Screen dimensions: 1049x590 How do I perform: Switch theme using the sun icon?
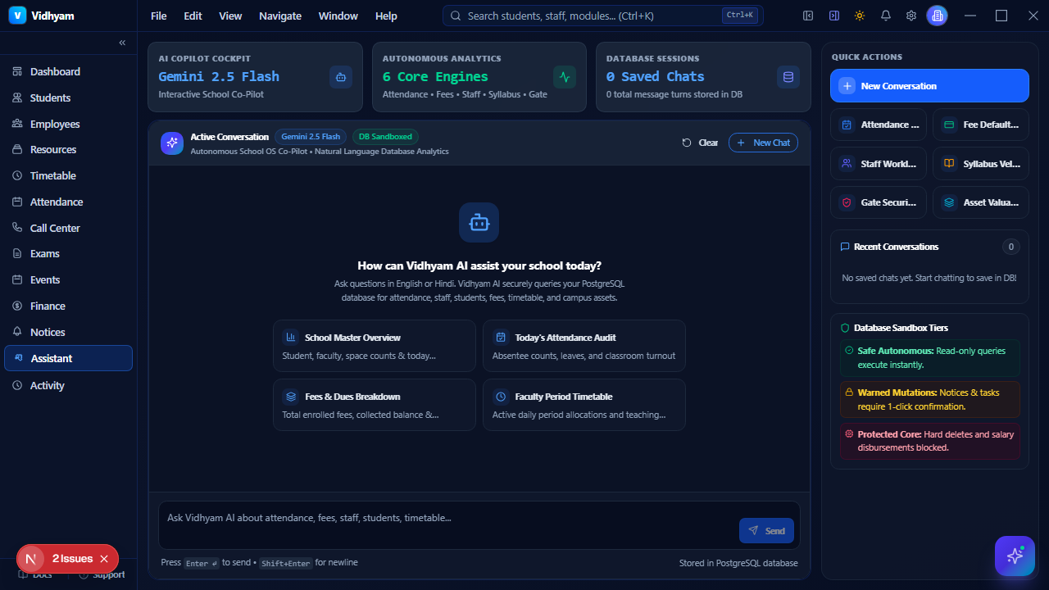pos(859,16)
